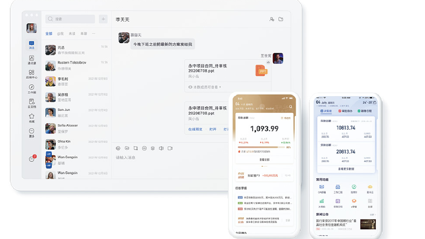This screenshot has width=425, height=239.
Task: Click 查看全部 on the gold phone card
Action: (264, 159)
